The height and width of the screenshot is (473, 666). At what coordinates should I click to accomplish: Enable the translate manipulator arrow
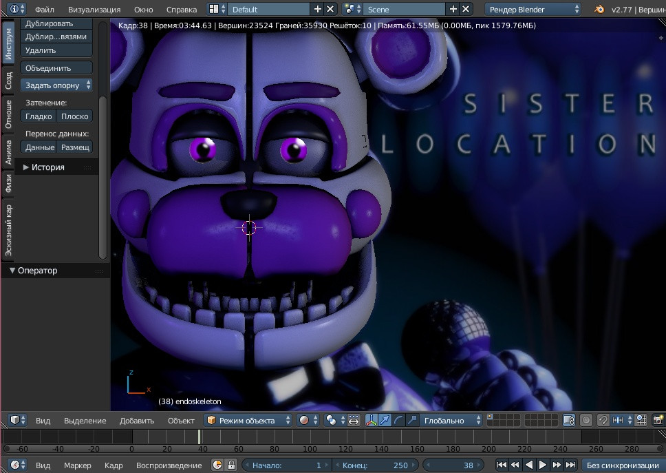(x=385, y=420)
